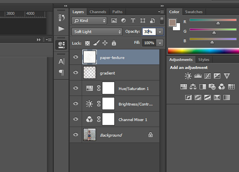239x172 pixels.
Task: Add a Levels adjustment layer
Action: (x=198, y=76)
